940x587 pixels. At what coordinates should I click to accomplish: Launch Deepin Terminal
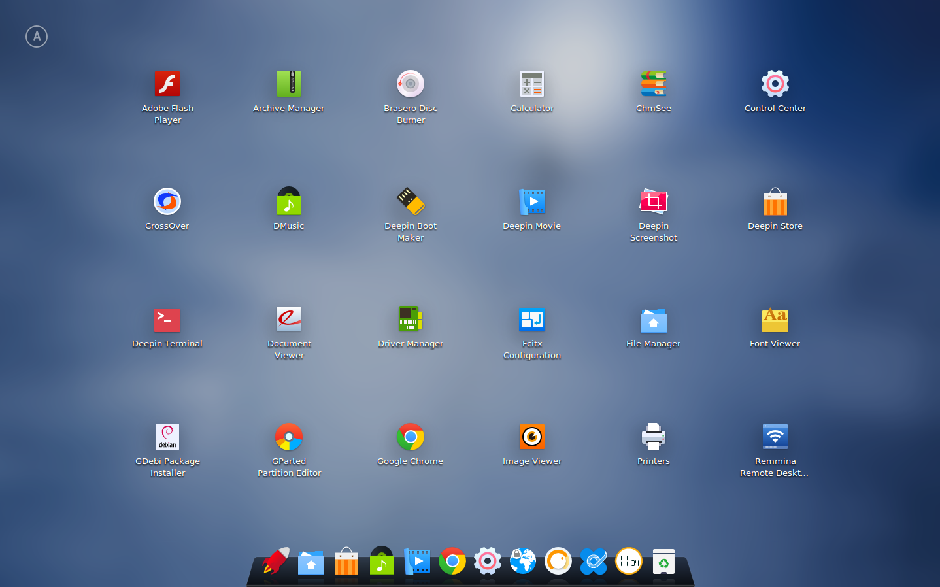pyautogui.click(x=167, y=320)
